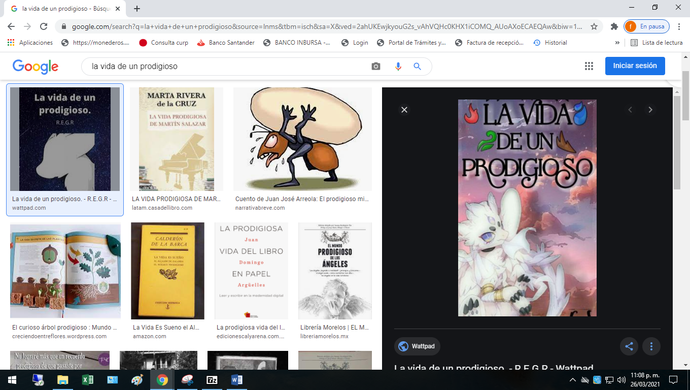Open the Wattpad source chip

418,346
